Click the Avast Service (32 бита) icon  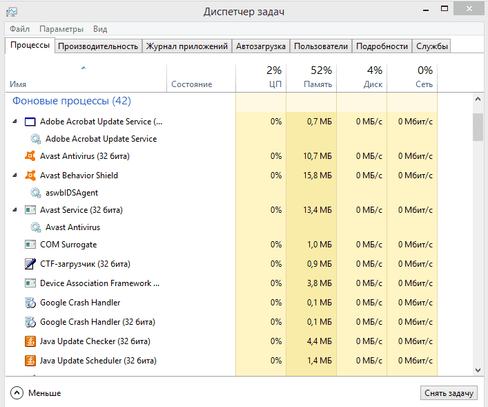tap(30, 210)
